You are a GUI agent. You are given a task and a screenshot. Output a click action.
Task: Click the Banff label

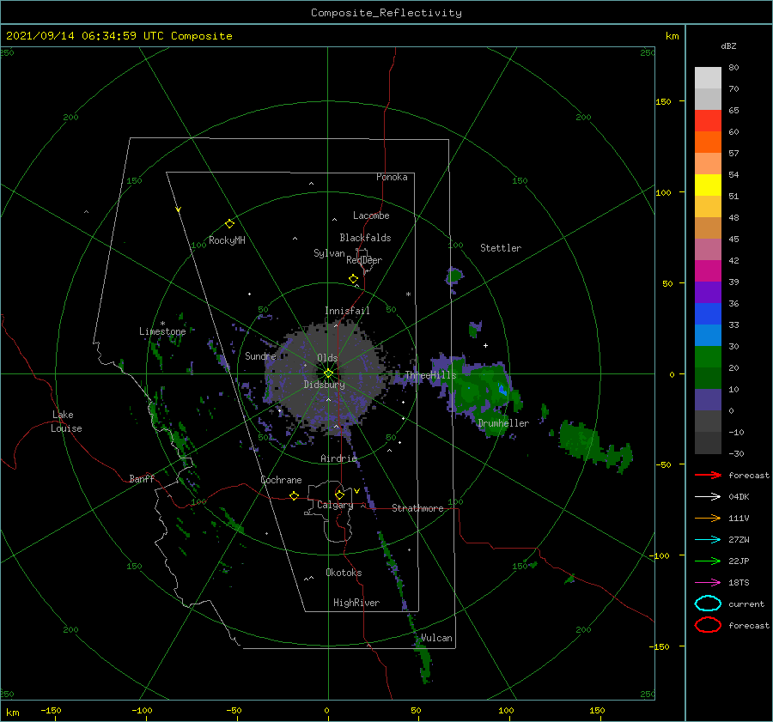click(x=142, y=478)
